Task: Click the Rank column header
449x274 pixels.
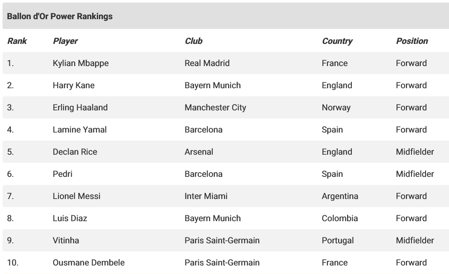Action: [x=17, y=41]
